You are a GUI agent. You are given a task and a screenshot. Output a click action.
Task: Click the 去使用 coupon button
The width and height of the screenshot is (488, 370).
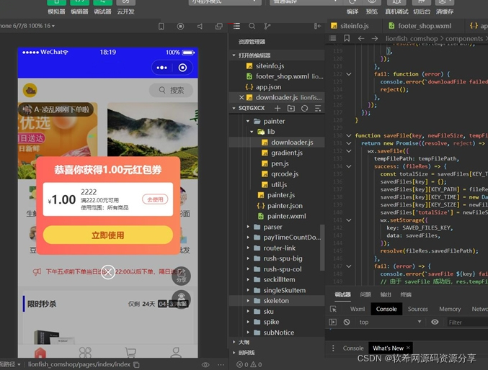[x=154, y=199]
